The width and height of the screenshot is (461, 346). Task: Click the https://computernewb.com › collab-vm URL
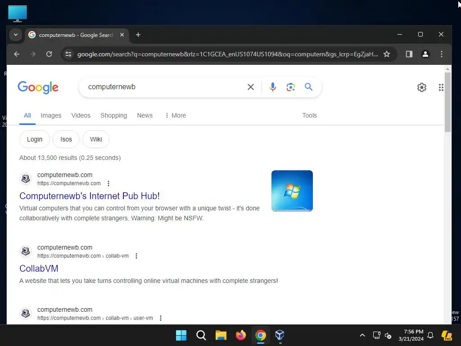tap(83, 256)
